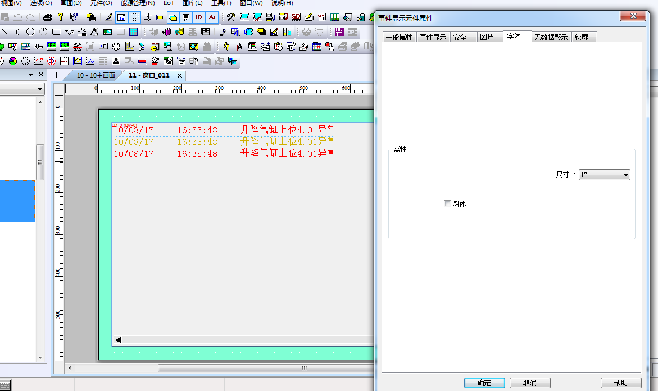The width and height of the screenshot is (658, 391).
Task: Click the left scroll arrow in event display
Action: [x=118, y=340]
